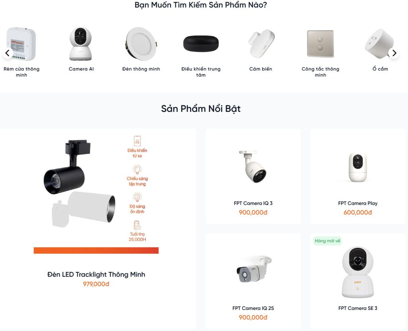Click the Chiếu sáng tập trung bulb icon

(137, 169)
